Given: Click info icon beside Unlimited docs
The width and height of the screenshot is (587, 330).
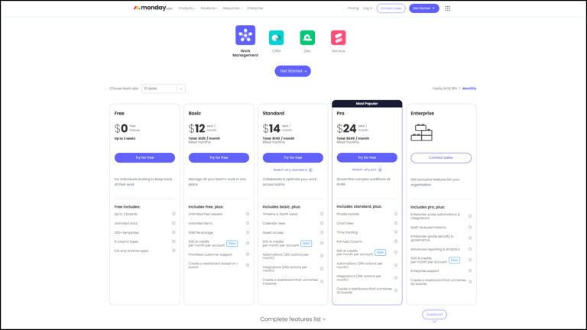Looking at the screenshot, I should pos(174,223).
